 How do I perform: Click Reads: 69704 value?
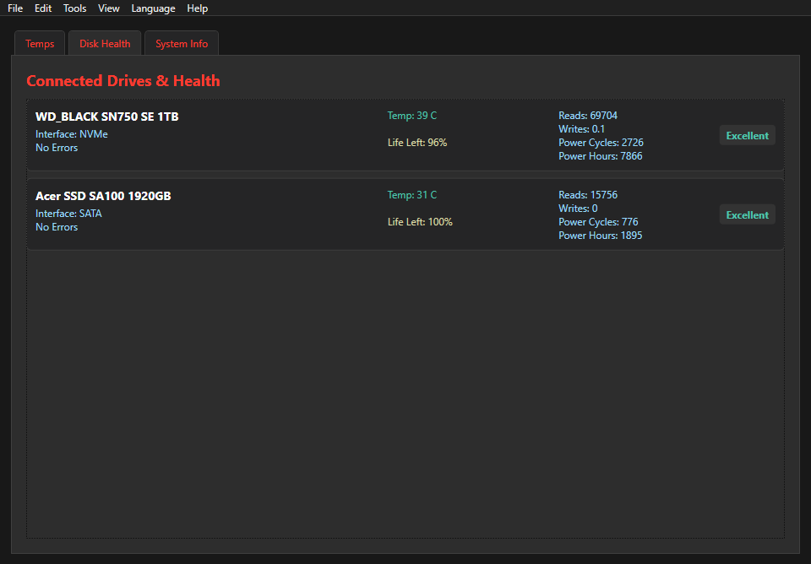tap(588, 116)
